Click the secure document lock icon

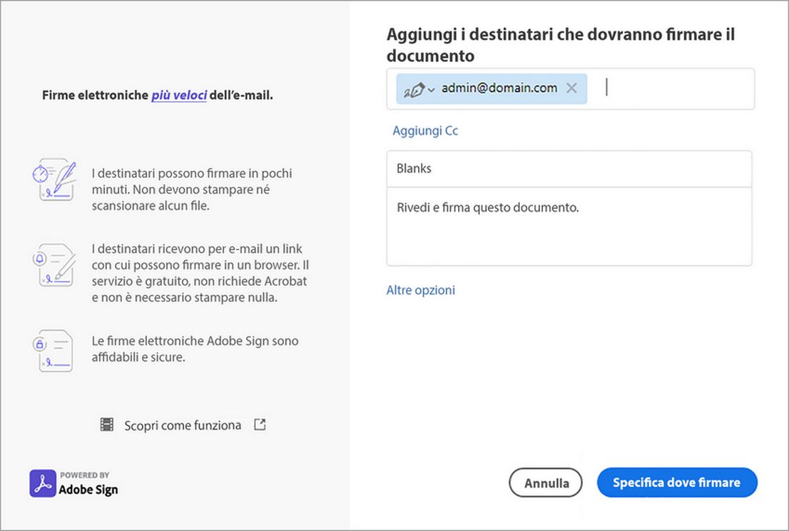pos(55,351)
